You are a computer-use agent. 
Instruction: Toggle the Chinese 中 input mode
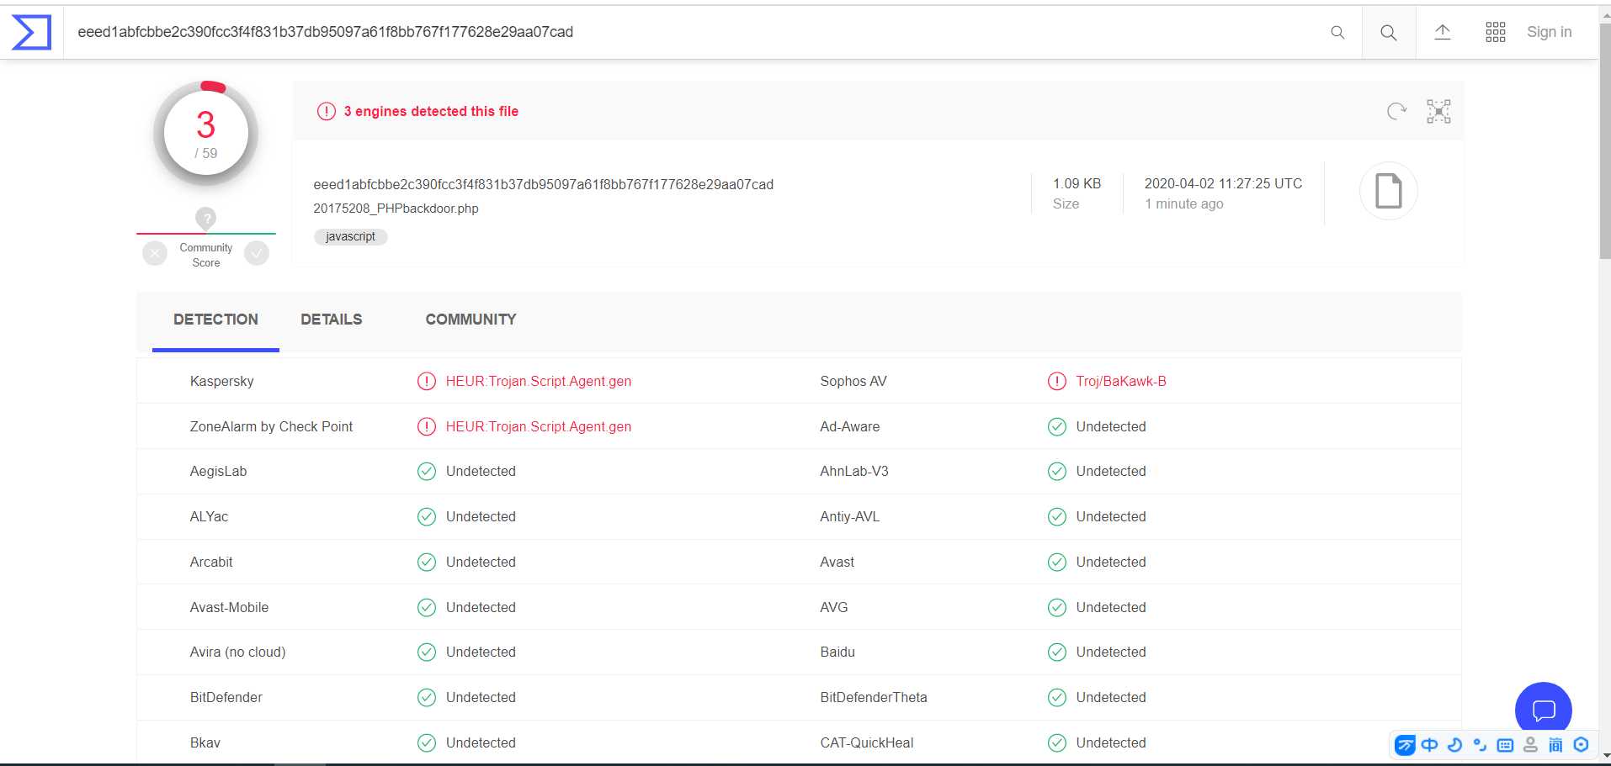pos(1430,745)
